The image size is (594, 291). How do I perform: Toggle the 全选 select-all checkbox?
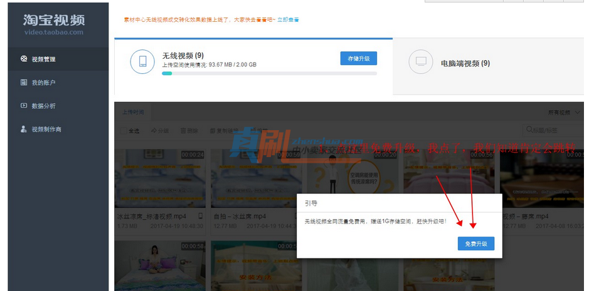pos(124,131)
